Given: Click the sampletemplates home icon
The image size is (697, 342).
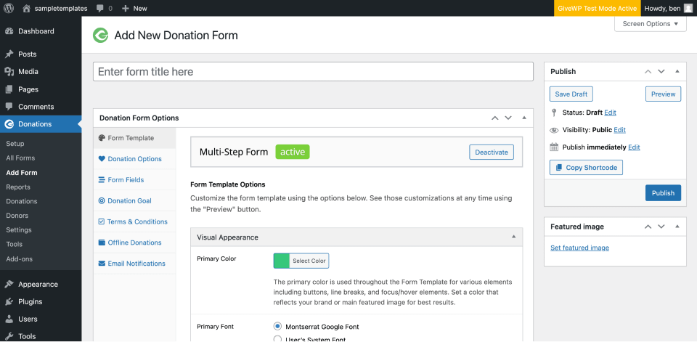Looking at the screenshot, I should pyautogui.click(x=27, y=8).
